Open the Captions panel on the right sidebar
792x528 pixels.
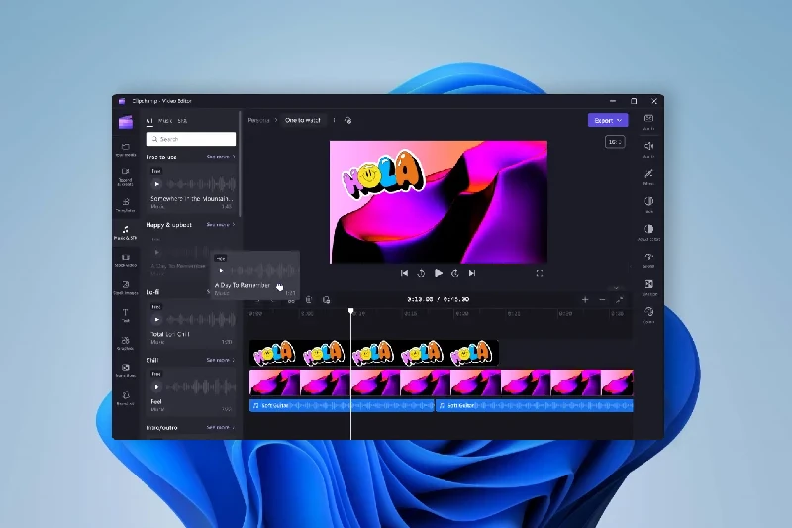coord(649,122)
